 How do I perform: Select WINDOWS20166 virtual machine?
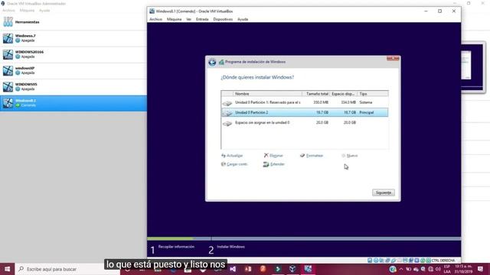point(73,54)
